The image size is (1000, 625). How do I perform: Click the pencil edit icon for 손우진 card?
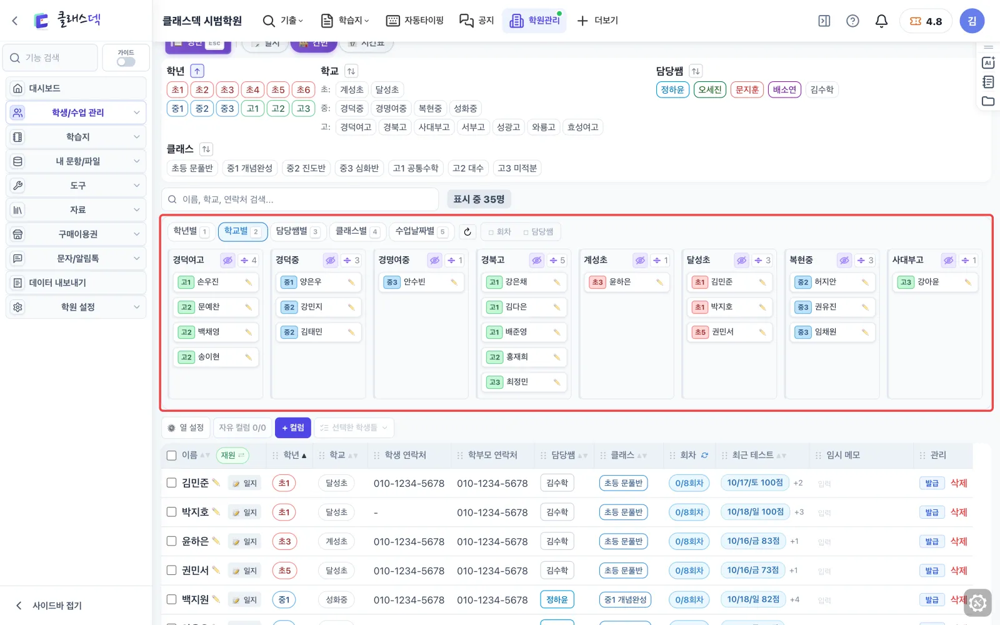(249, 282)
